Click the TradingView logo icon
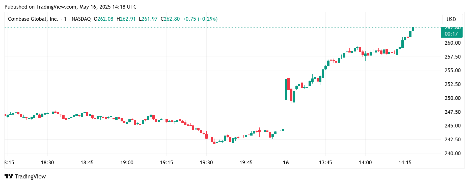The image size is (469, 184). coord(9,176)
